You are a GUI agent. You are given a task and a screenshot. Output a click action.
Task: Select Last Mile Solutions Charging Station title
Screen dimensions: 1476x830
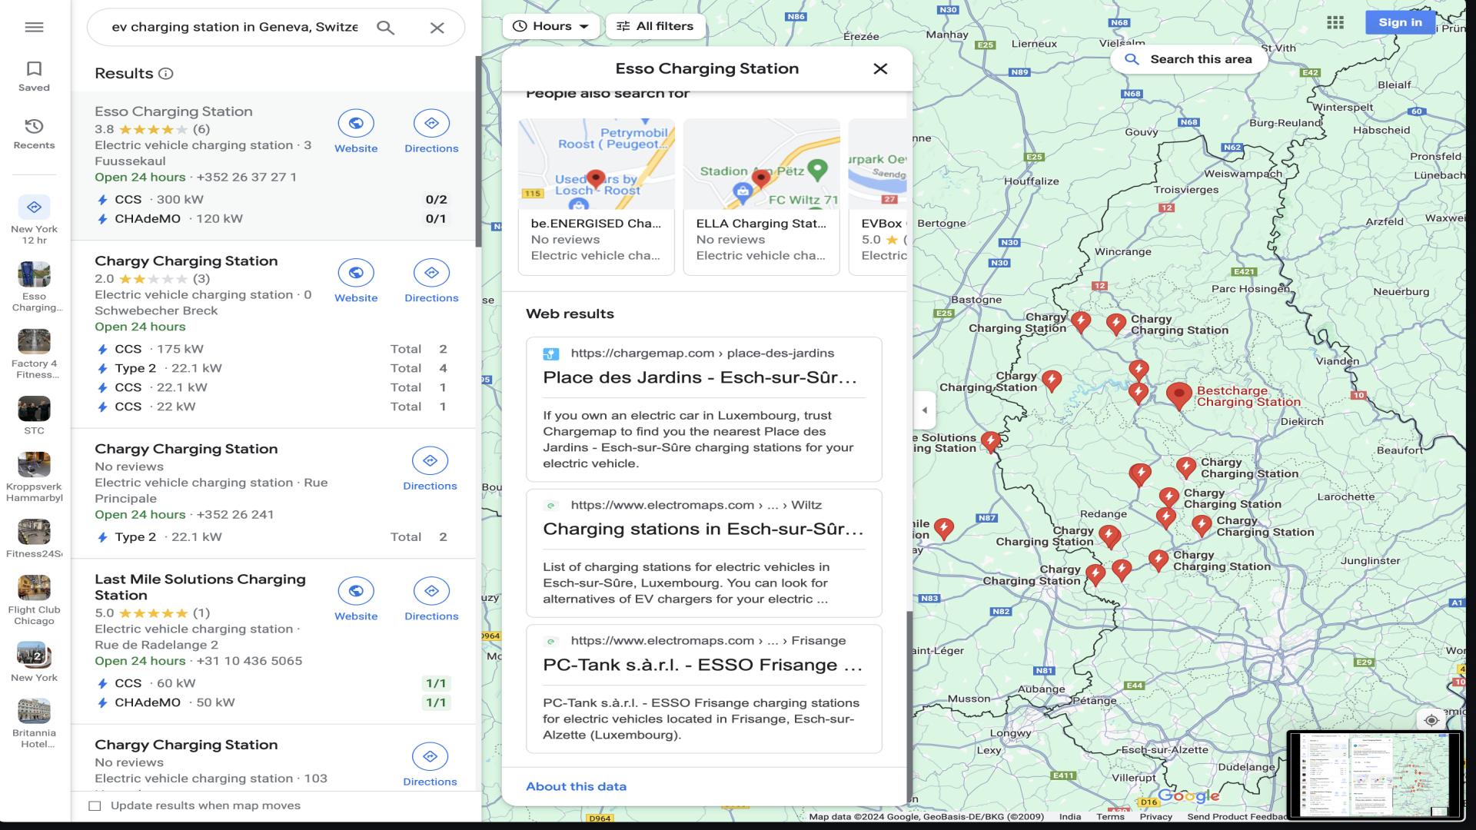click(x=200, y=587)
